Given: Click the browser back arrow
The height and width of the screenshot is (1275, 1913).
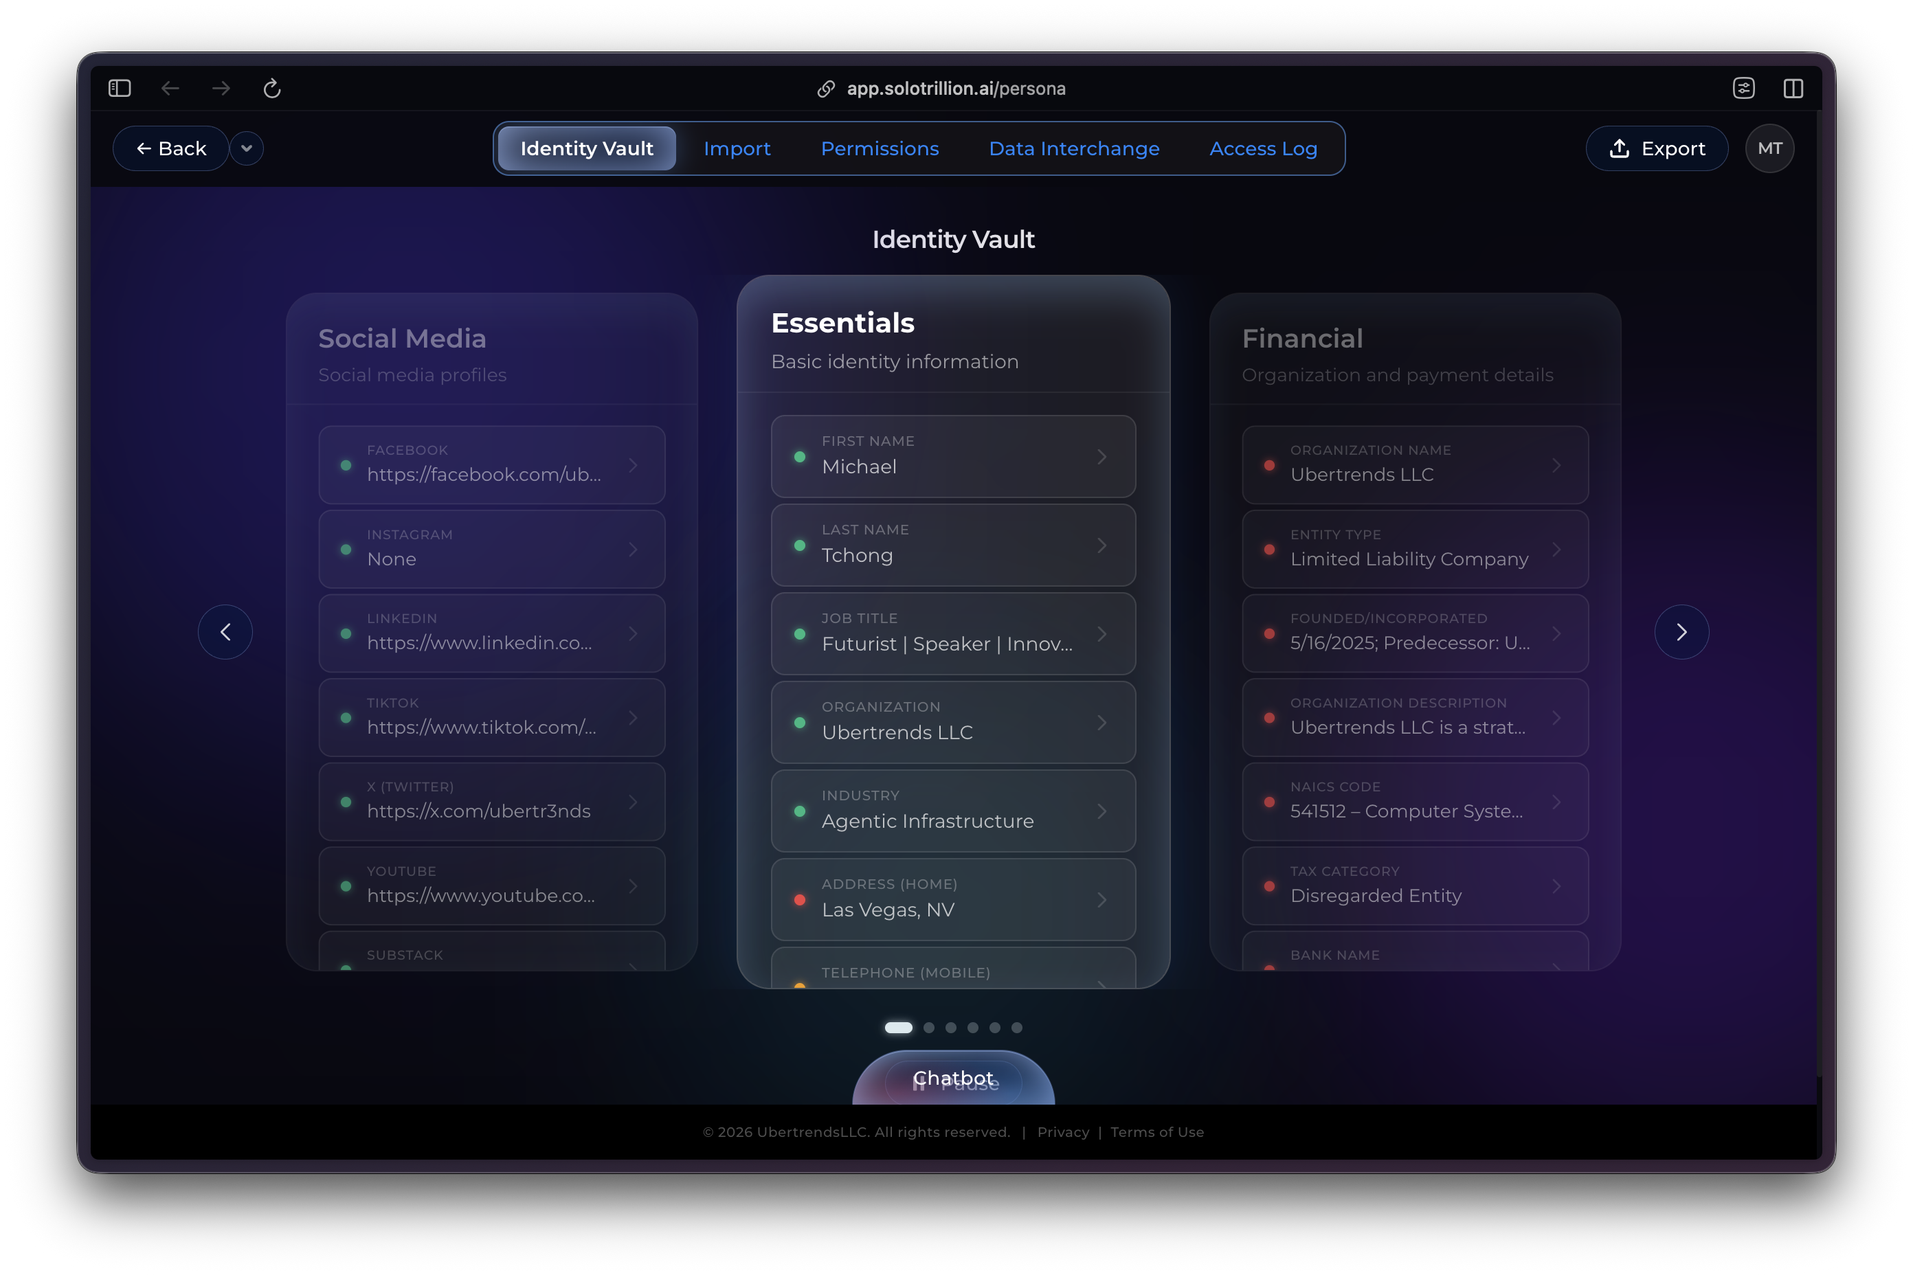Looking at the screenshot, I should (x=170, y=88).
